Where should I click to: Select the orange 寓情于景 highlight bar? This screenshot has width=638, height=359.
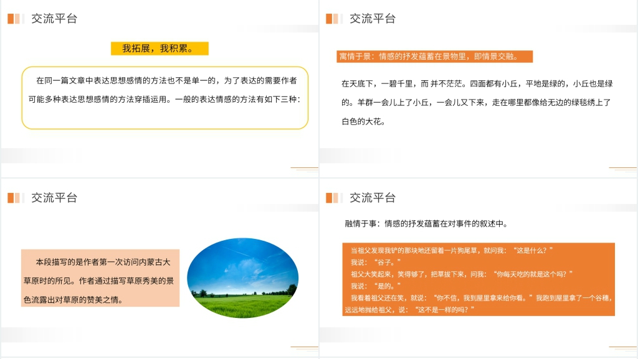pos(433,55)
